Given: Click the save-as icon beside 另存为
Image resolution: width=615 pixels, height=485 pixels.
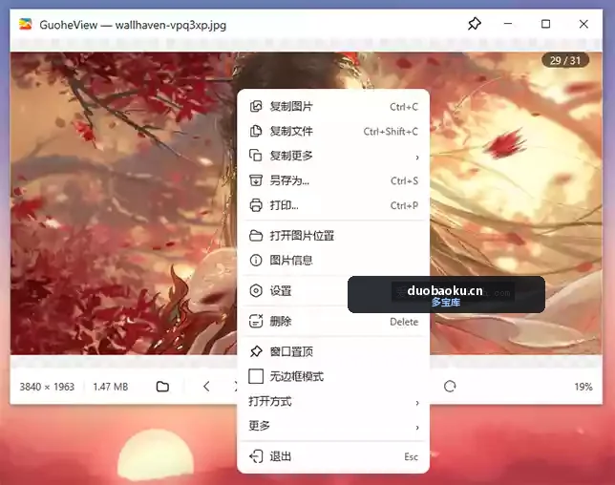Looking at the screenshot, I should click(x=256, y=180).
